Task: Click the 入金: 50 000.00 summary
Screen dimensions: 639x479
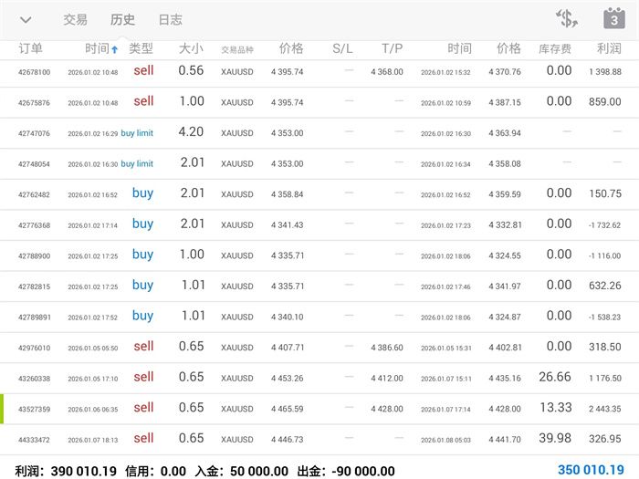Action: (241, 472)
